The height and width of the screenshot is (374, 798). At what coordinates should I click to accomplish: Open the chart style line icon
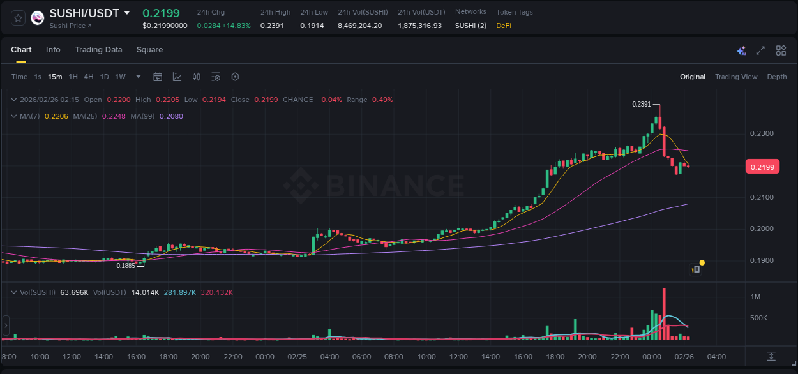[177, 77]
